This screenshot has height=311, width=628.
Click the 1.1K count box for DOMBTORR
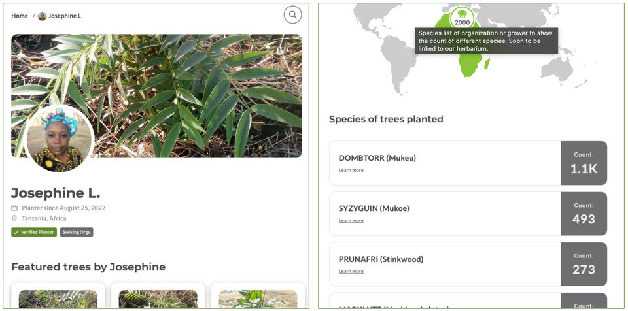pyautogui.click(x=584, y=163)
